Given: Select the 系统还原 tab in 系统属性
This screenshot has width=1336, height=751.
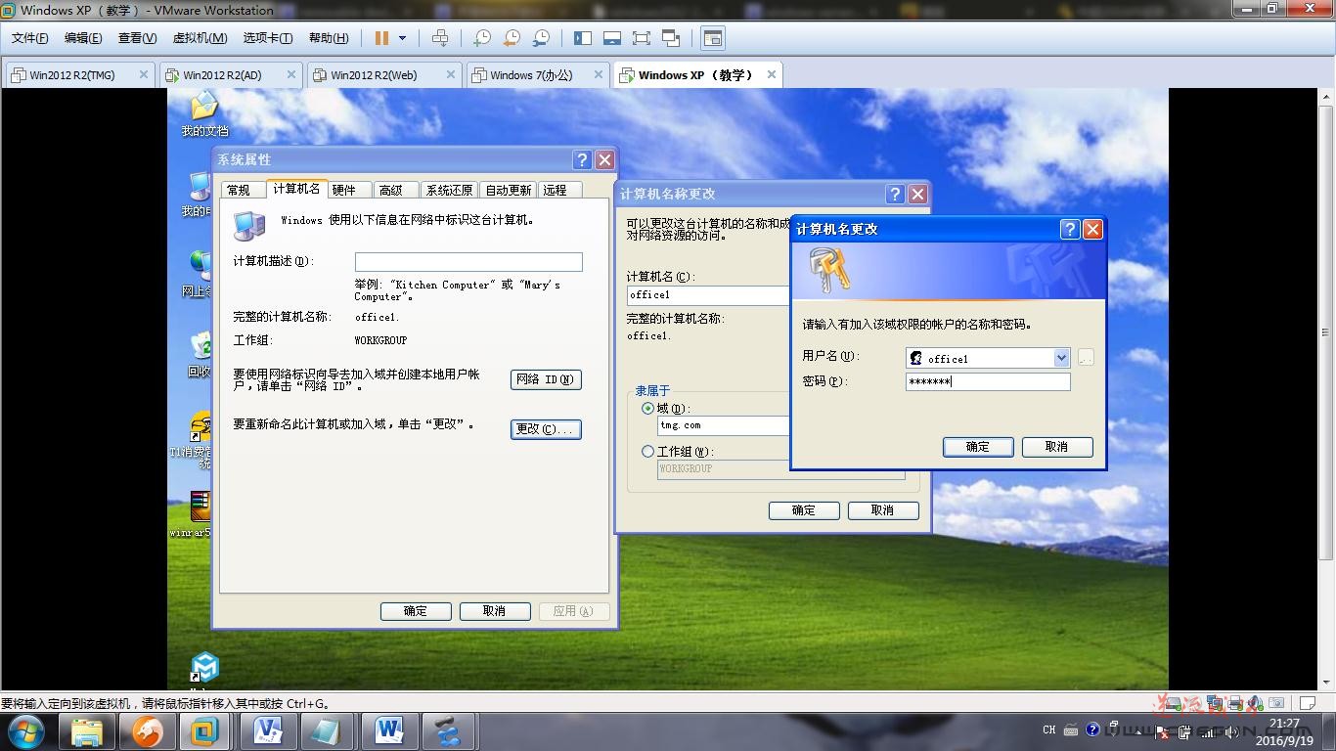Looking at the screenshot, I should coord(450,190).
